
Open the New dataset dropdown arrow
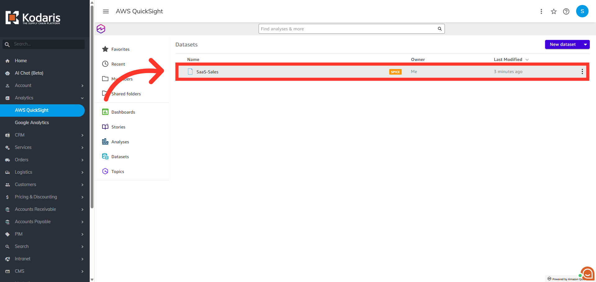pyautogui.click(x=585, y=45)
